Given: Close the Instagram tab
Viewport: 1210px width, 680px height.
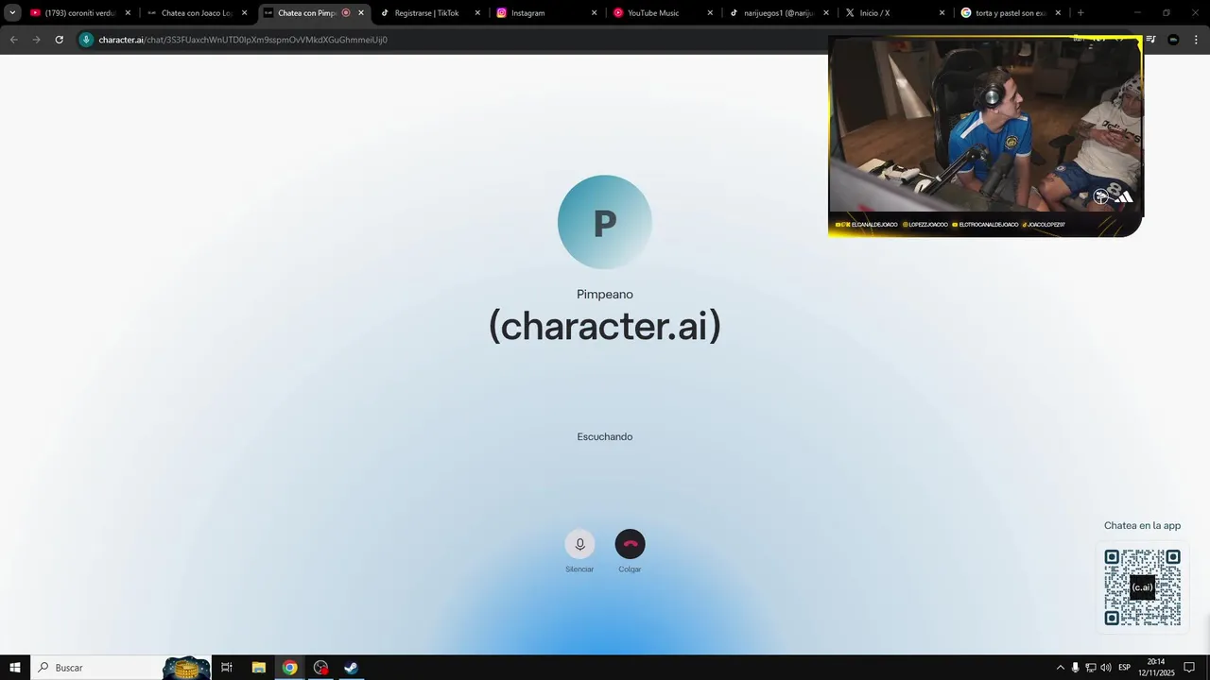Looking at the screenshot, I should tap(594, 13).
